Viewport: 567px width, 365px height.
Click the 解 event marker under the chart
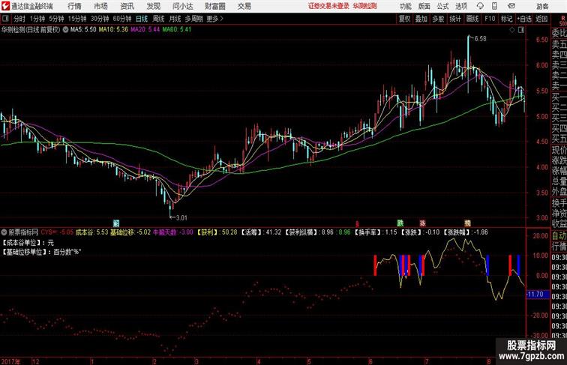116,223
